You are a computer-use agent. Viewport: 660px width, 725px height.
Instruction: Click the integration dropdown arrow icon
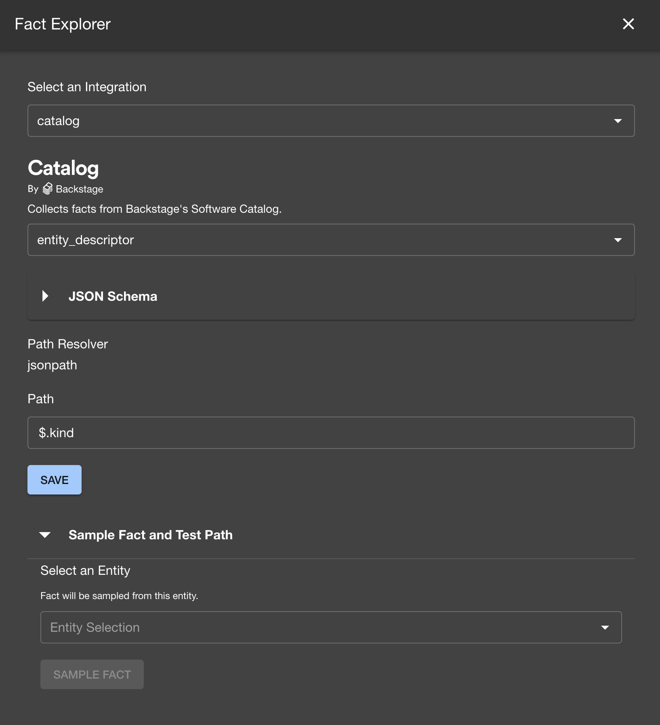pos(618,121)
